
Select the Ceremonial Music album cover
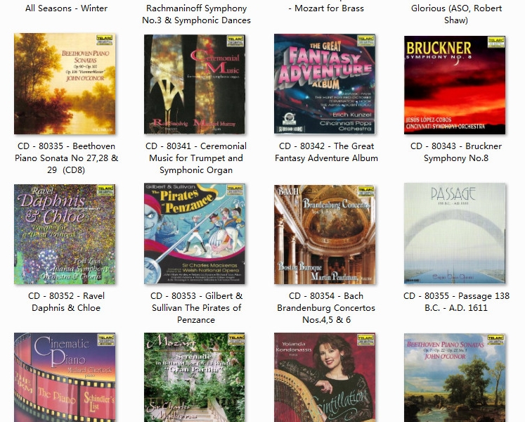click(x=195, y=84)
